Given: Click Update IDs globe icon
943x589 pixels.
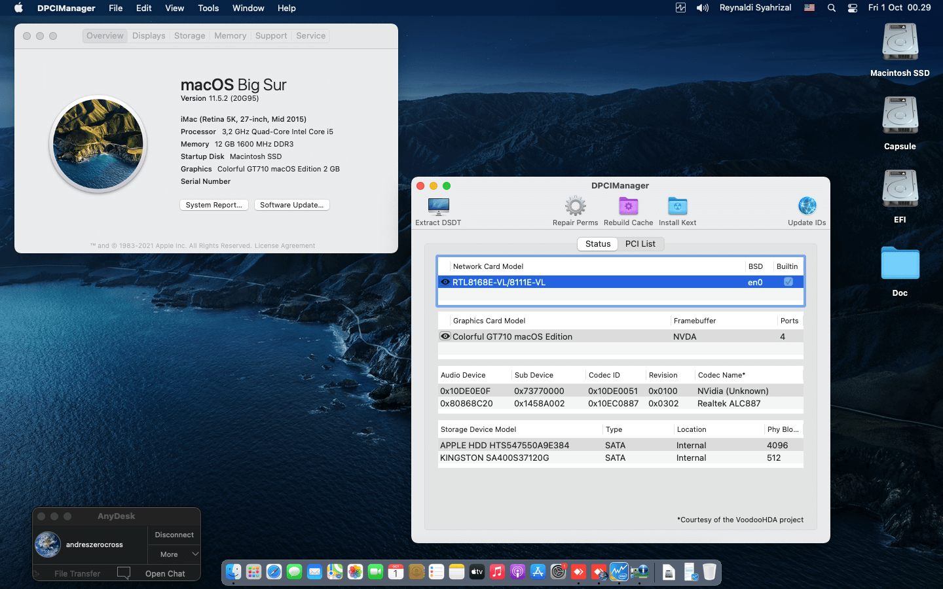Looking at the screenshot, I should tap(807, 207).
